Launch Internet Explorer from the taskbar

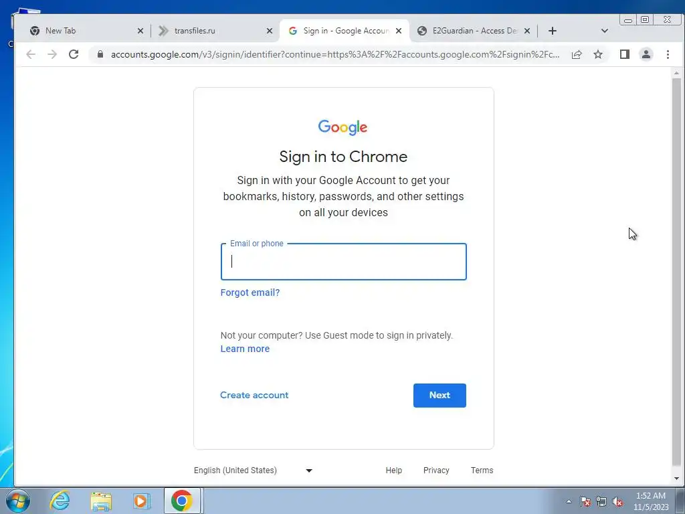(60, 501)
